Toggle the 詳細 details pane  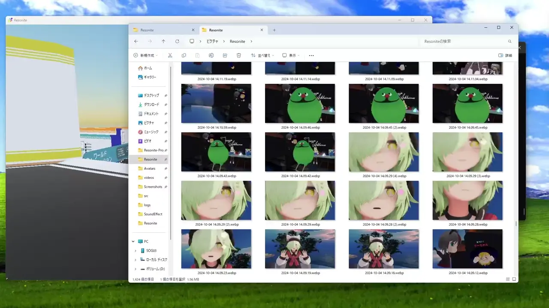(x=505, y=56)
